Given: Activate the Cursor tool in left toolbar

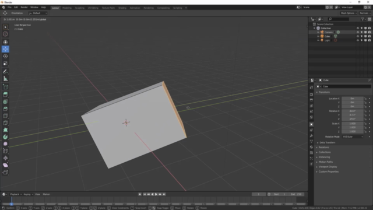Looking at the screenshot, I should 5,34.
